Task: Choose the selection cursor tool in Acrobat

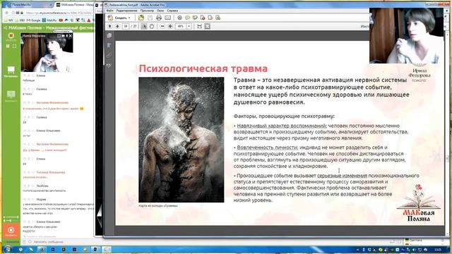Action: 143,26
